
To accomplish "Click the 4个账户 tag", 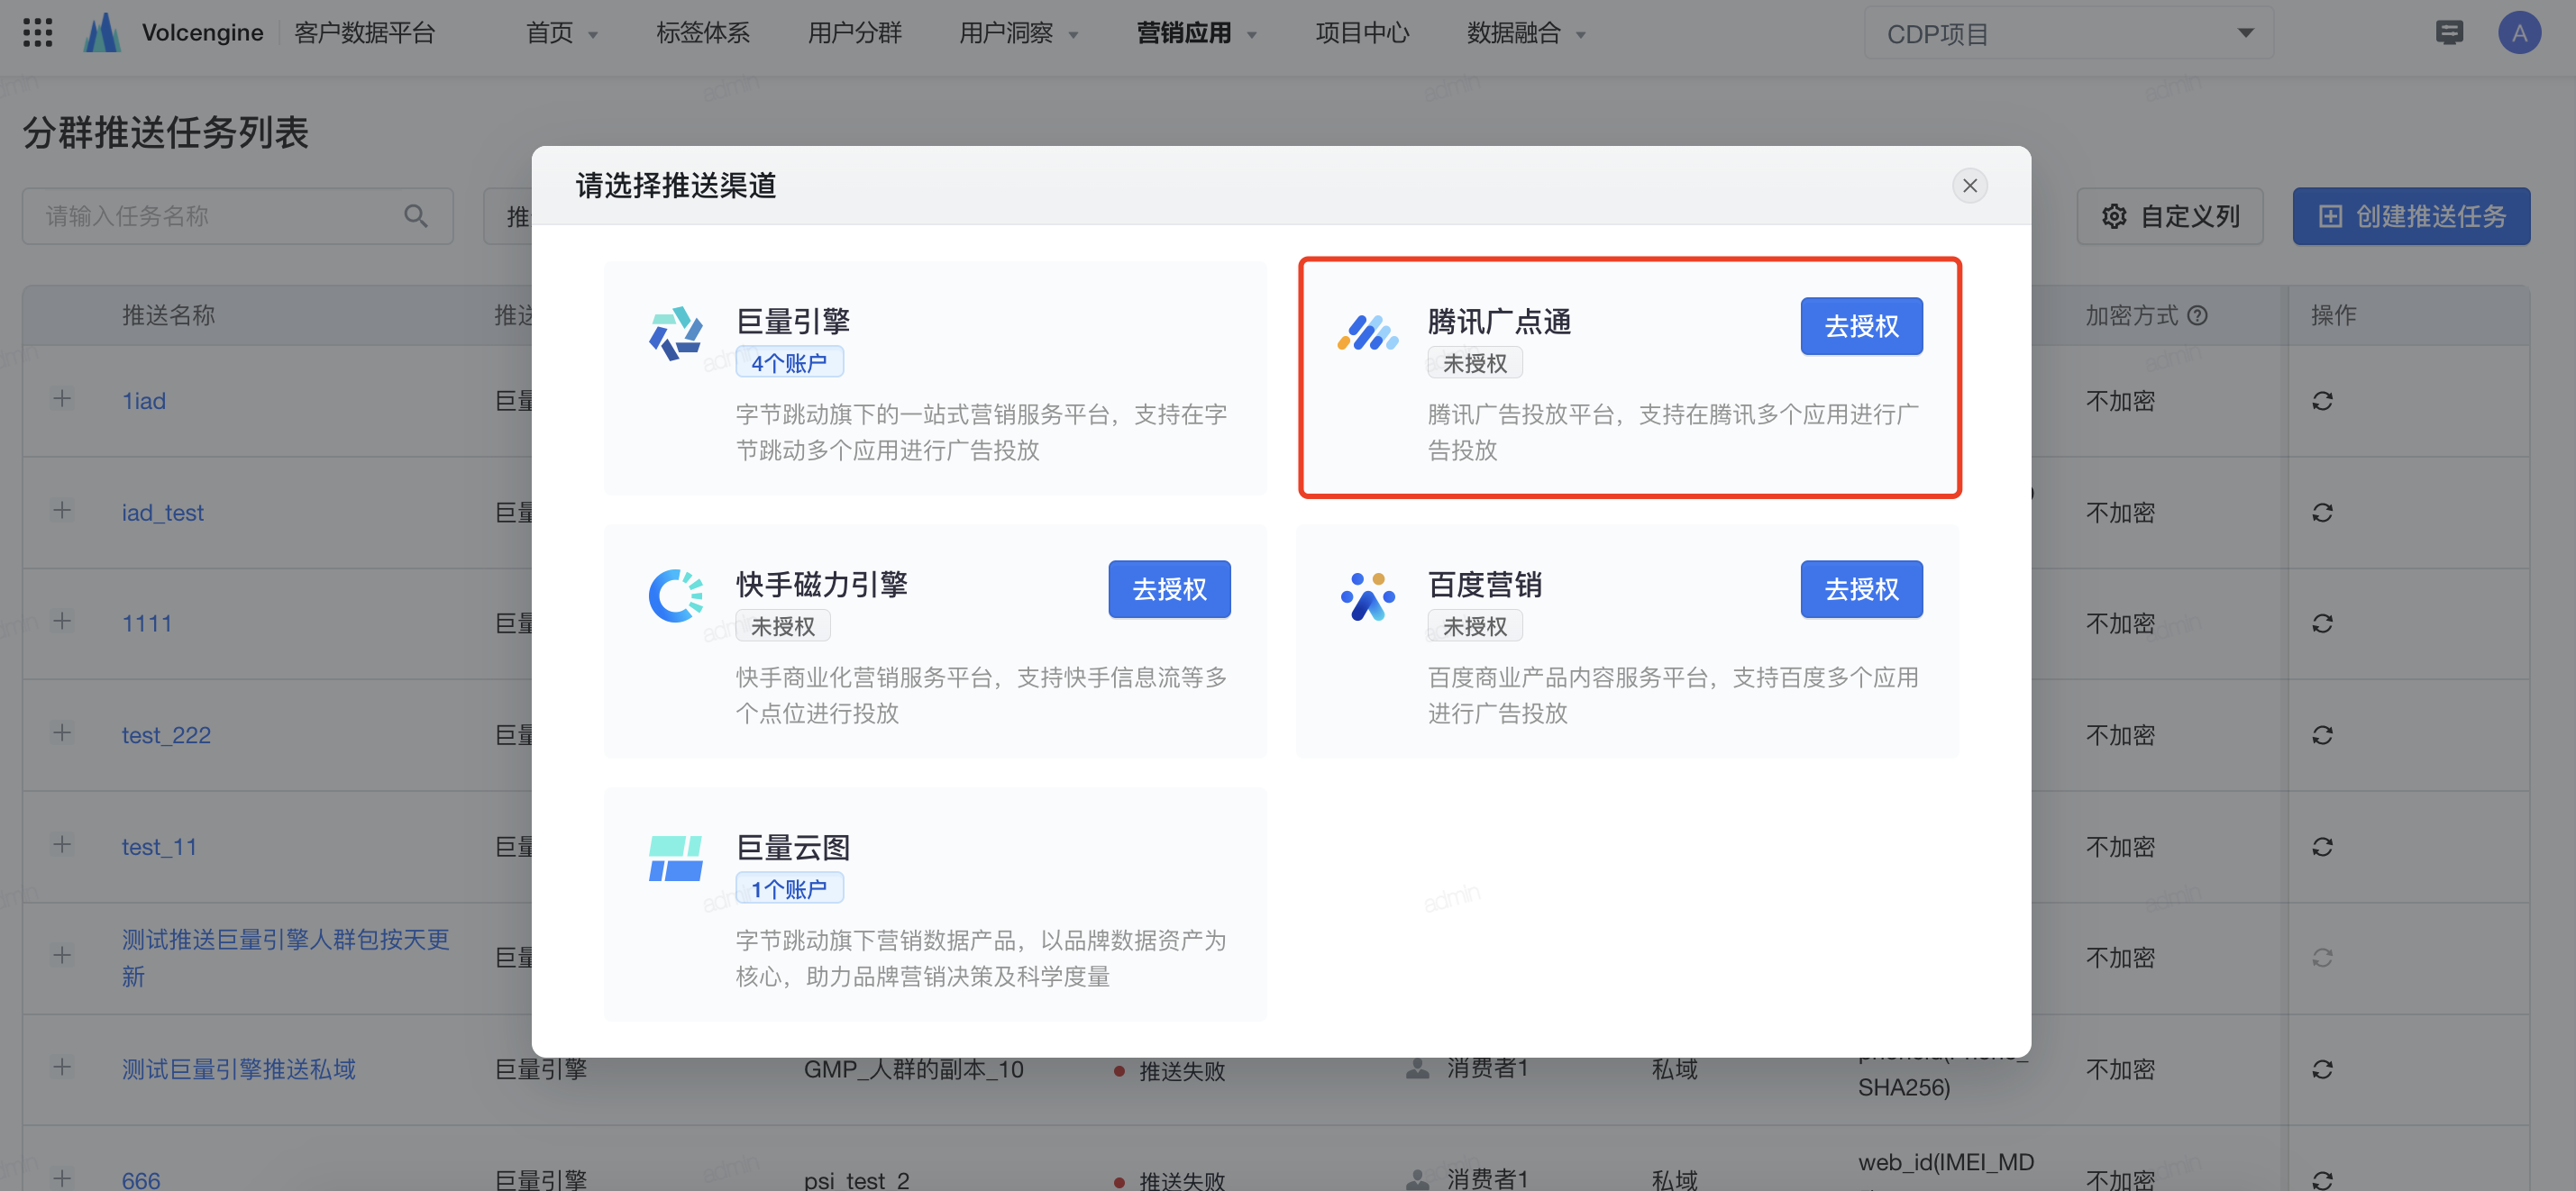I will [789, 363].
